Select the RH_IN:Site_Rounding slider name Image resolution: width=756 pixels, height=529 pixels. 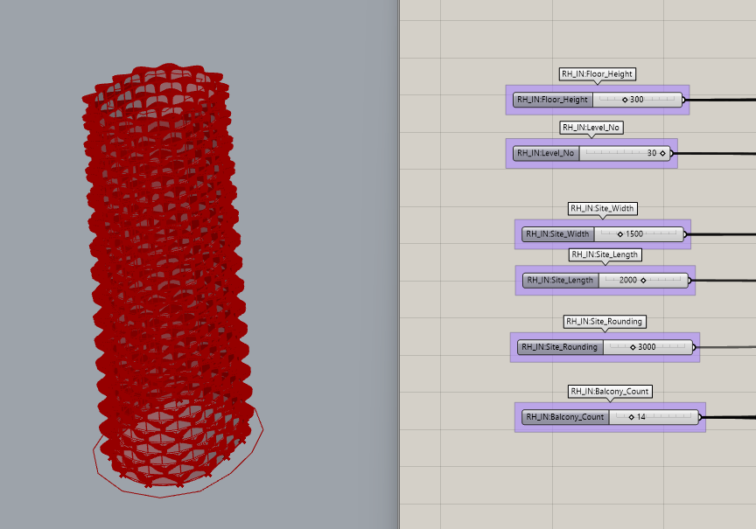560,347
